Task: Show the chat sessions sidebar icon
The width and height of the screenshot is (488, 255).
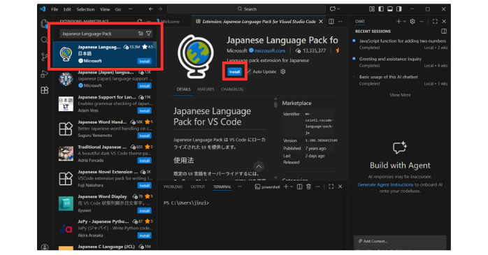Action: pyautogui.click(x=444, y=31)
